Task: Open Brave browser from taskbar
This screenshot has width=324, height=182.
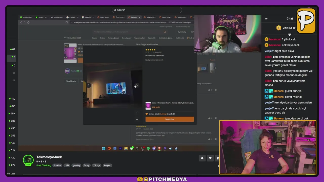Action: pos(159,148)
